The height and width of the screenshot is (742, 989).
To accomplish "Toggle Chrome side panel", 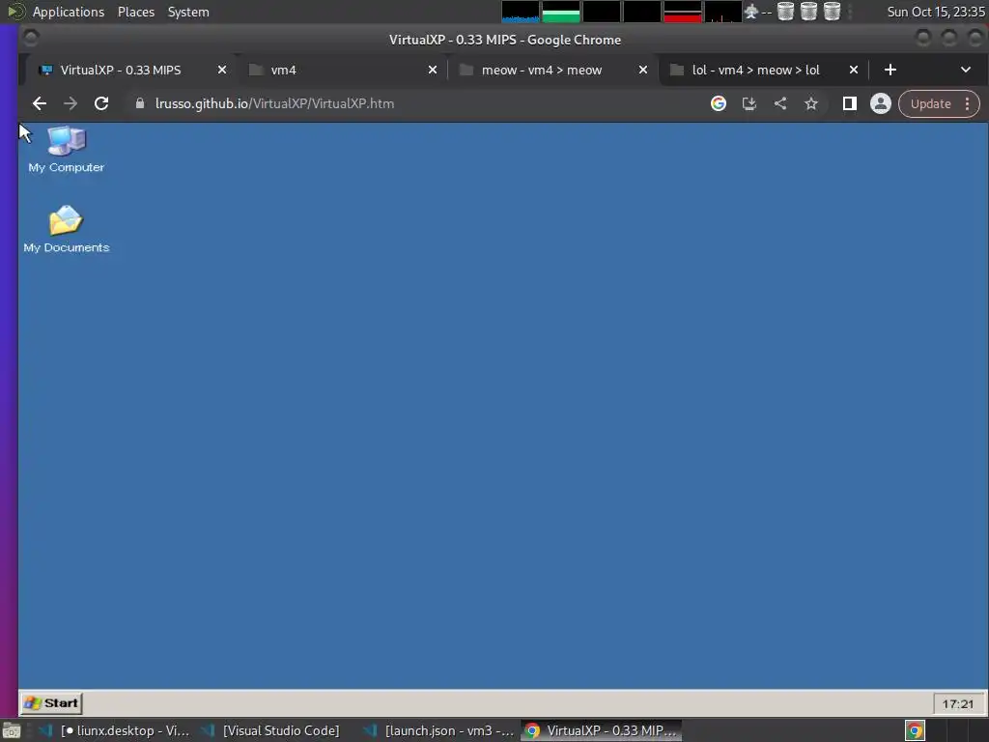I will (x=850, y=103).
